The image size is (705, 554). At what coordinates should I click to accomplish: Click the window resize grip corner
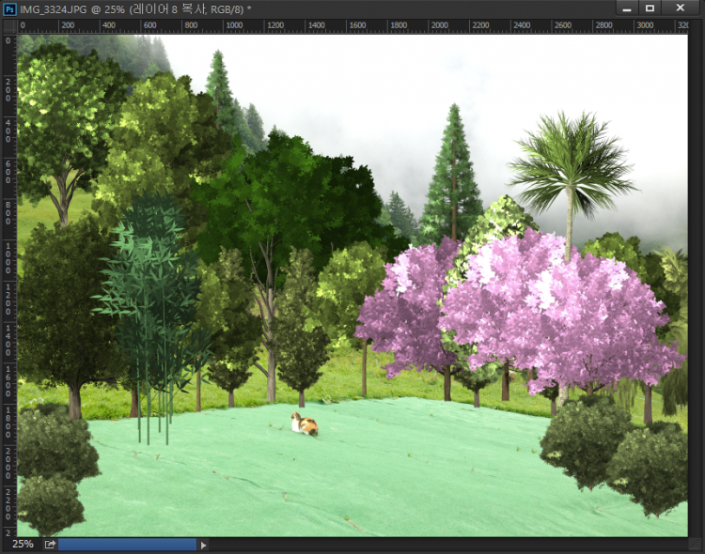[x=696, y=545]
